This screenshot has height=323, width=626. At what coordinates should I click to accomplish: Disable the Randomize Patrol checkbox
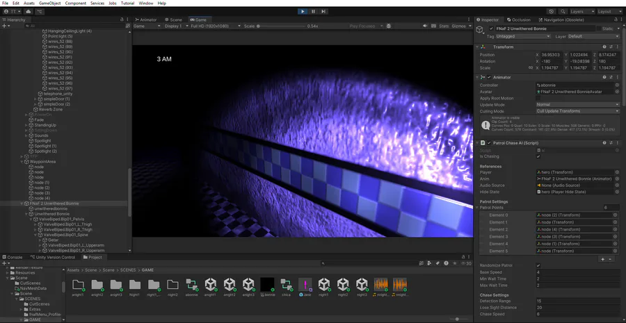point(538,265)
